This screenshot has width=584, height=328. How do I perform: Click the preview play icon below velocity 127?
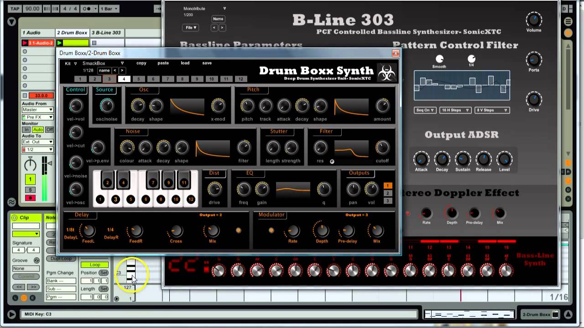click(x=116, y=299)
